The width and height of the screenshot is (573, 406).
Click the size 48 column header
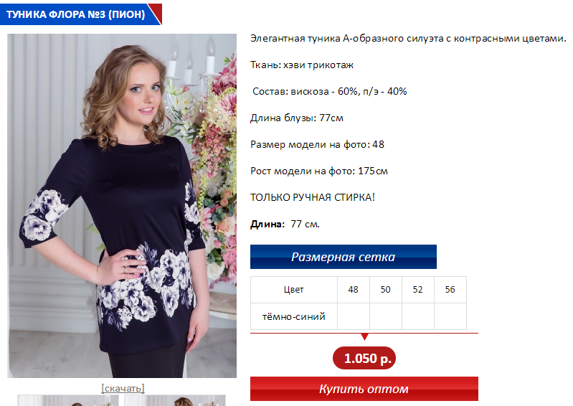click(x=354, y=289)
